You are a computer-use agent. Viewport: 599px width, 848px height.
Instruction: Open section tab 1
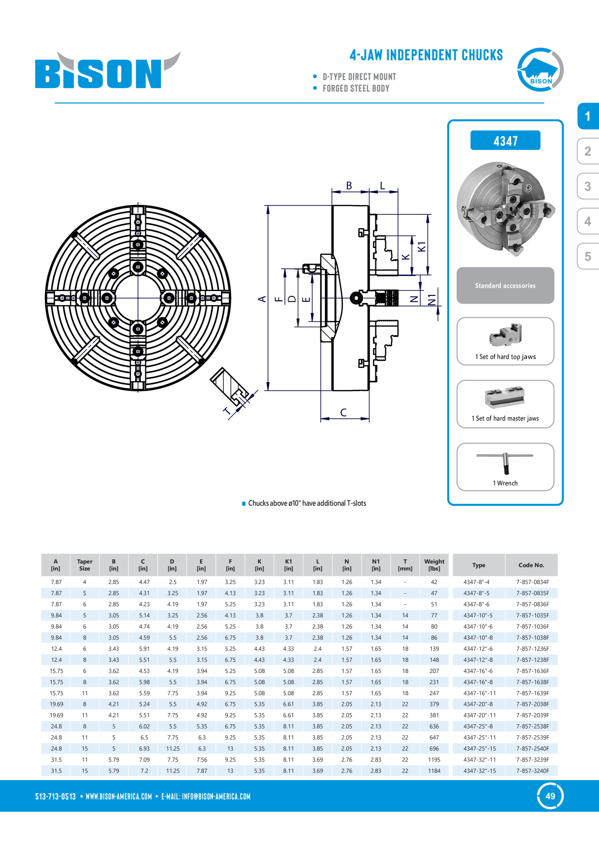[588, 116]
